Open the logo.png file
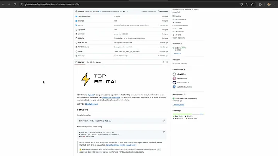 81,56
